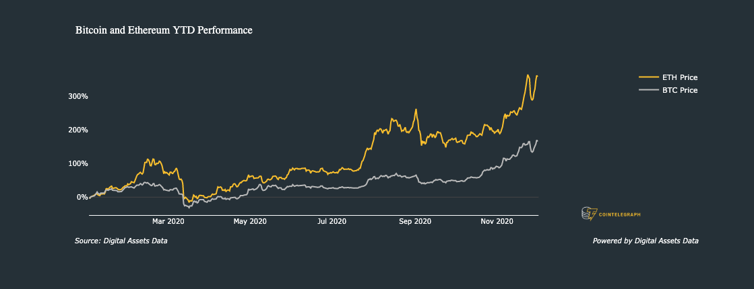Screen dimensions: 754x289
Task: Click the Powered by Digital Assets Data text
Action: point(646,241)
